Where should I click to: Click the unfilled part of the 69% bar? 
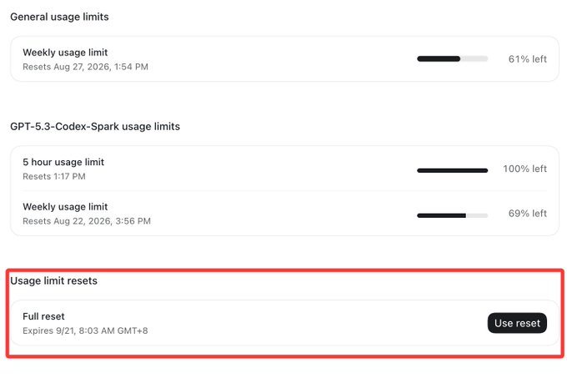click(477, 215)
